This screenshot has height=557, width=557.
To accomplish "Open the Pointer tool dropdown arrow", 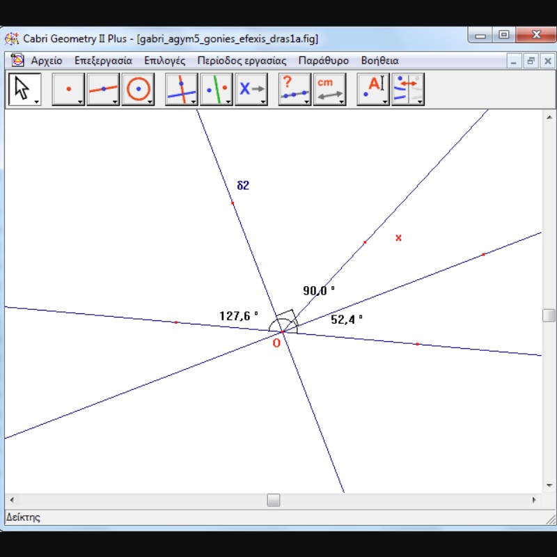I will pos(37,102).
